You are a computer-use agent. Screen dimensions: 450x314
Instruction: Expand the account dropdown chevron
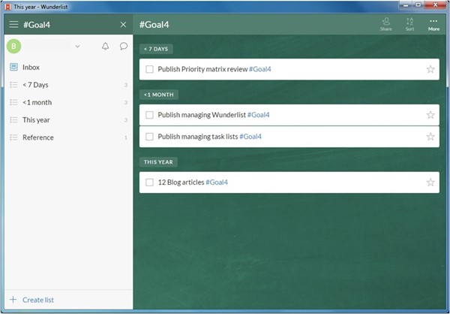click(x=77, y=47)
